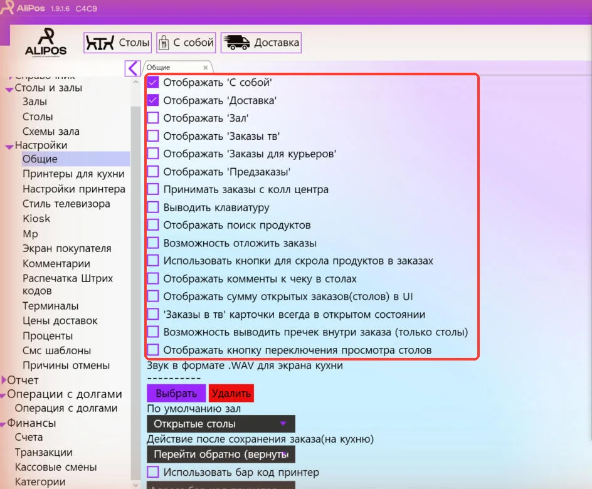Check Отображать поиск продуктов
The width and height of the screenshot is (592, 489).
pos(153,225)
